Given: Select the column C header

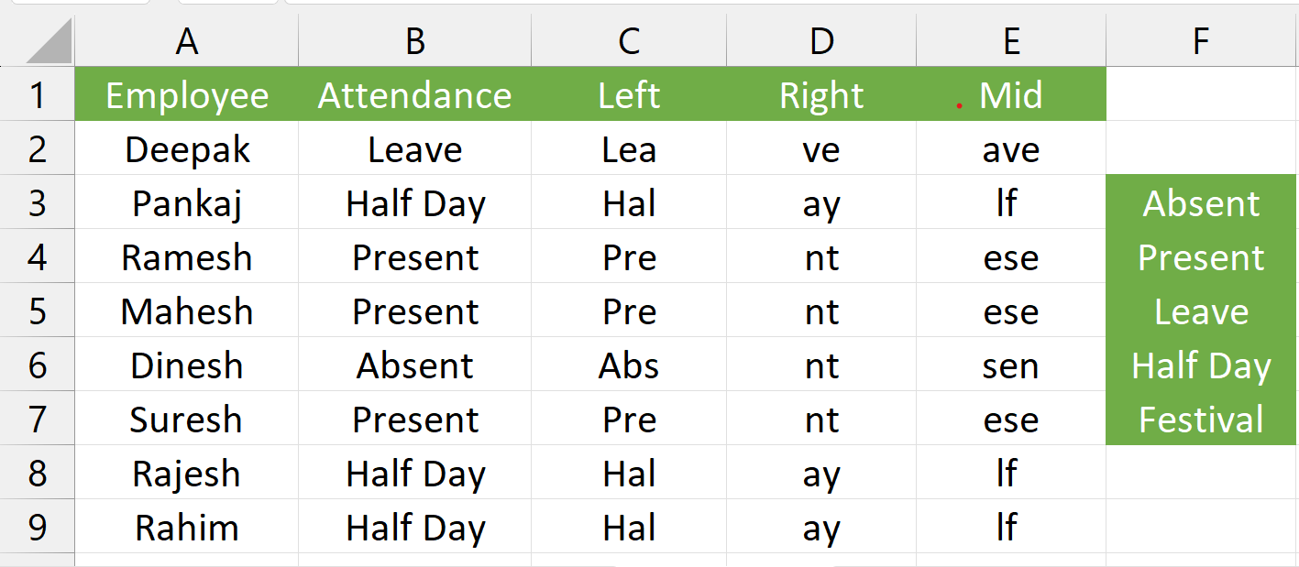Looking at the screenshot, I should [x=629, y=41].
